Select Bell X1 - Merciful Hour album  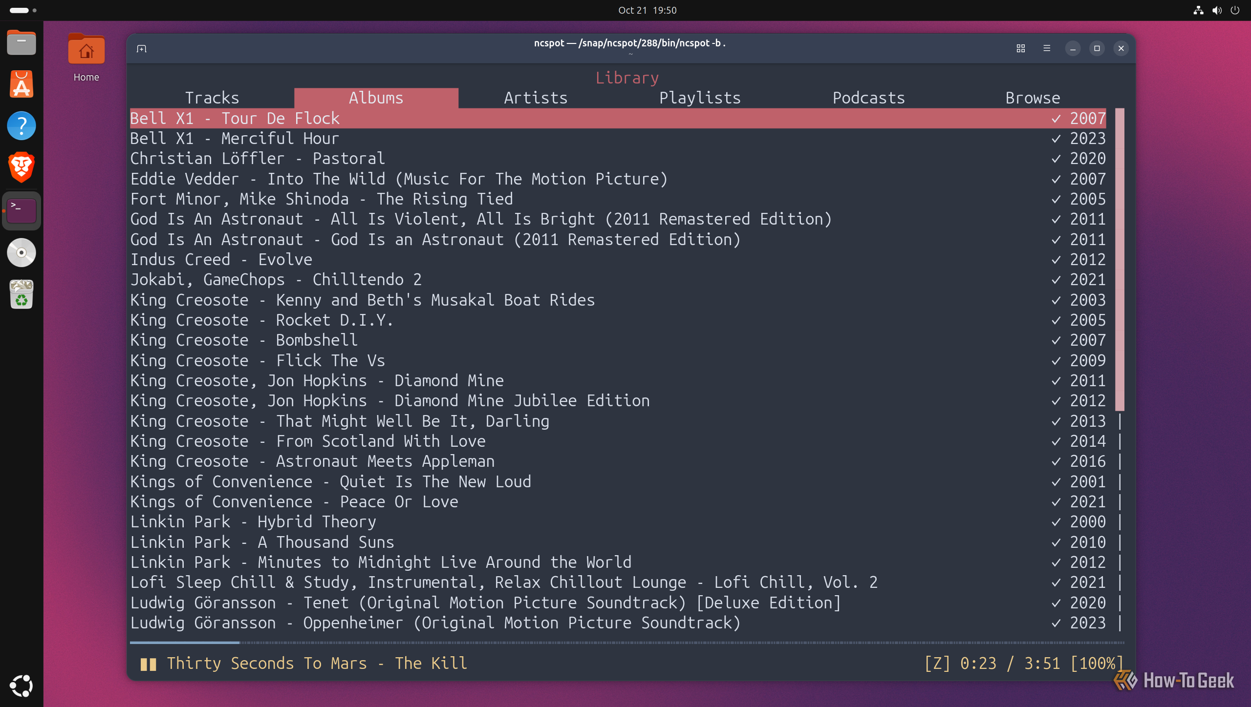(618, 139)
